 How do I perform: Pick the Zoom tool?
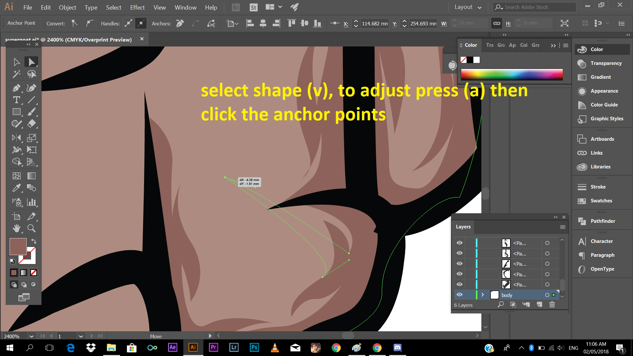(x=31, y=228)
